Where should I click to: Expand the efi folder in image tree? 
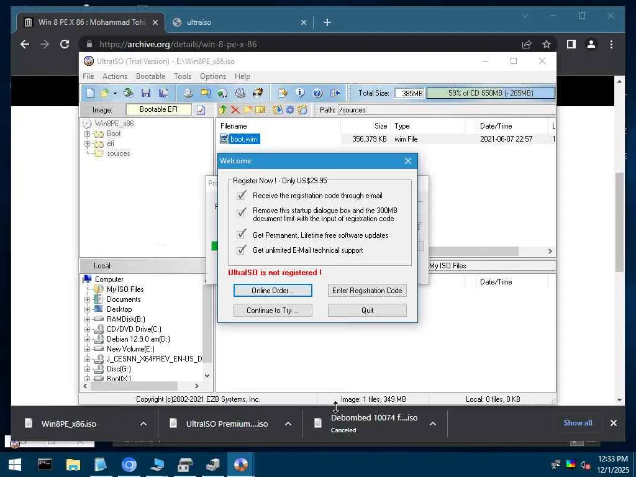[87, 143]
